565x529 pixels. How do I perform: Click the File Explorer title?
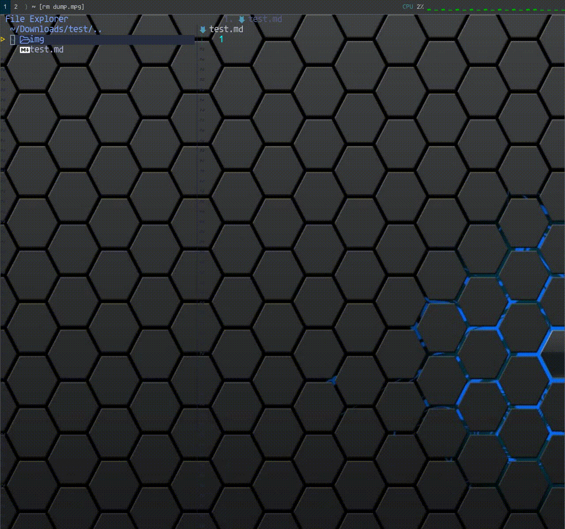(37, 19)
